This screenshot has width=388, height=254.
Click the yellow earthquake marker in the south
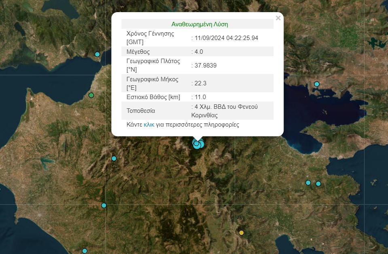click(242, 233)
